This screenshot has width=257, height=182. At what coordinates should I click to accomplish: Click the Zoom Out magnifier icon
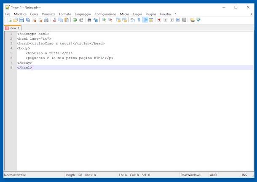point(110,20)
